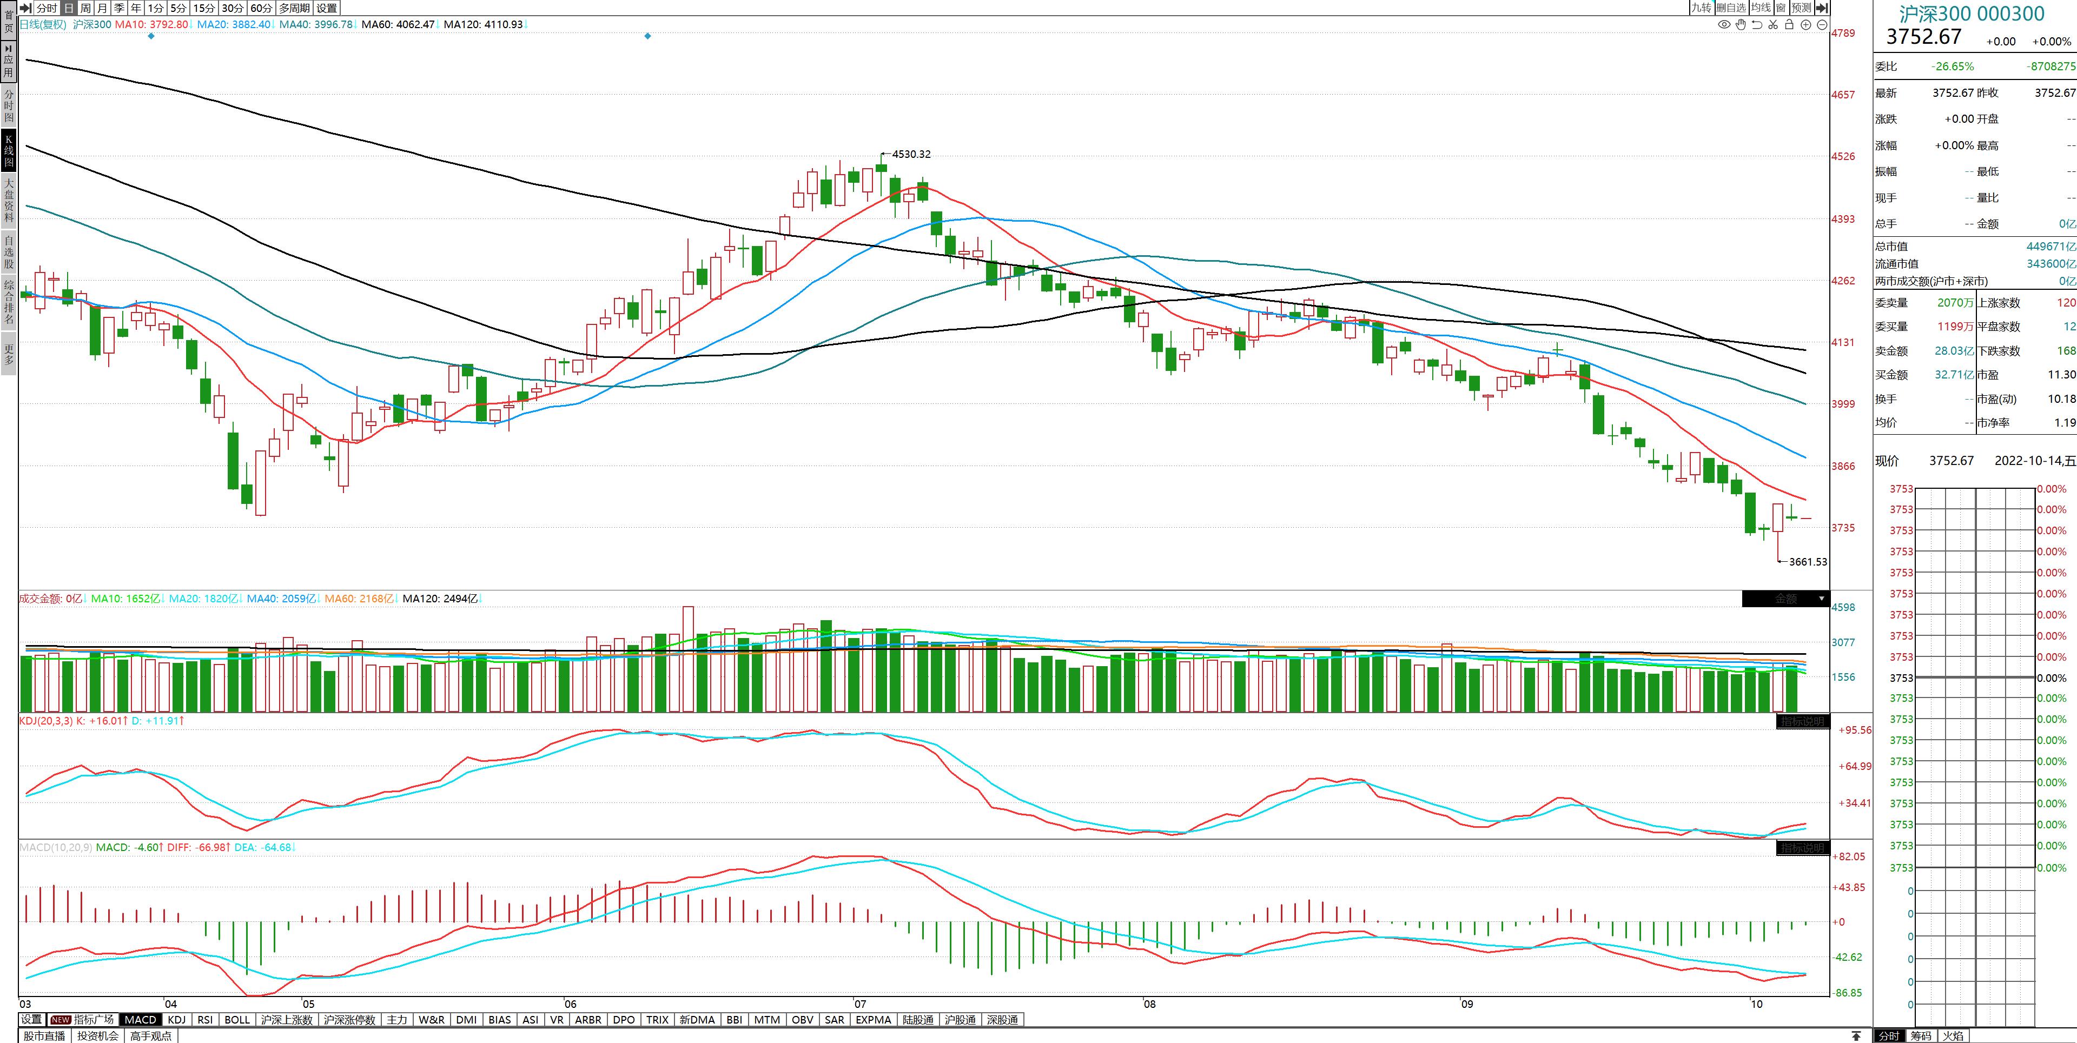Image resolution: width=2077 pixels, height=1043 pixels.
Task: Select the hand pan tool icon
Action: [x=1741, y=25]
